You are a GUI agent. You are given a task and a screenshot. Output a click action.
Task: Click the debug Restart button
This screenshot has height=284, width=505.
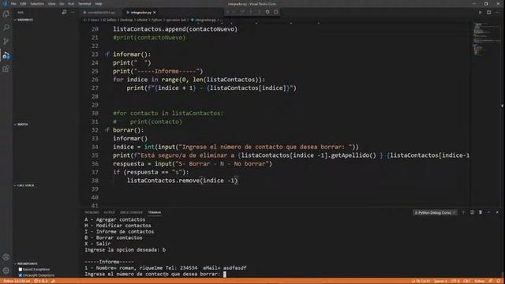click(x=267, y=12)
